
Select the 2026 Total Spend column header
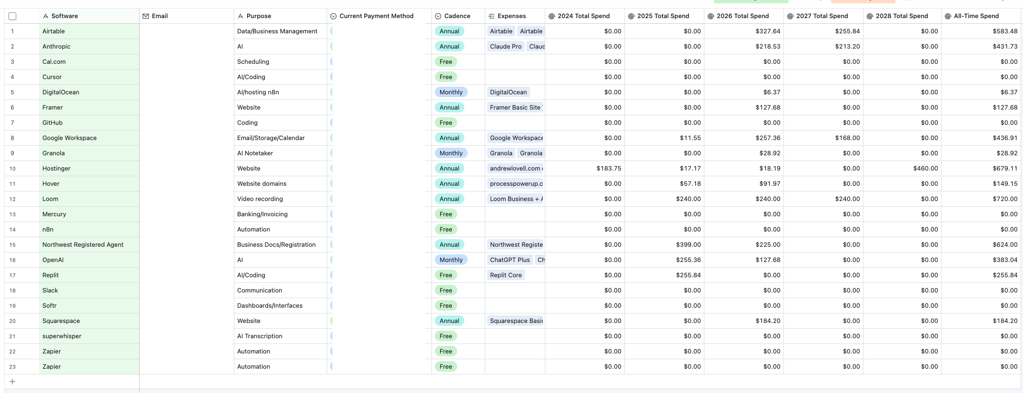pyautogui.click(x=744, y=16)
